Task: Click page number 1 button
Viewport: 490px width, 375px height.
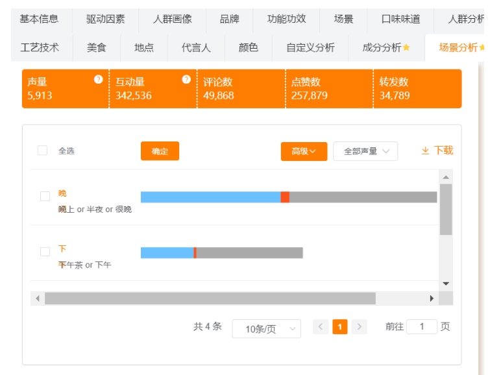Action: [340, 327]
